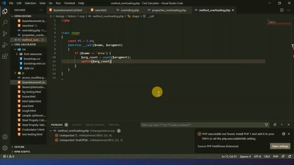The image size is (294, 165).
Task: Click PHP language mode status item
Action: 276,156
